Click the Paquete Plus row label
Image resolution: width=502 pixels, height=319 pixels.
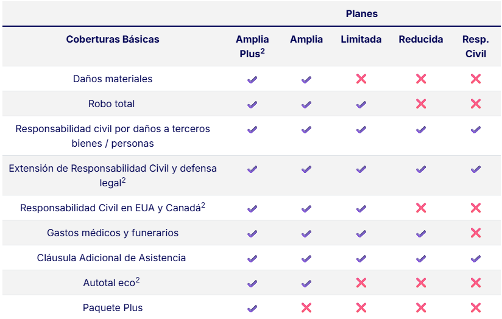click(x=113, y=308)
